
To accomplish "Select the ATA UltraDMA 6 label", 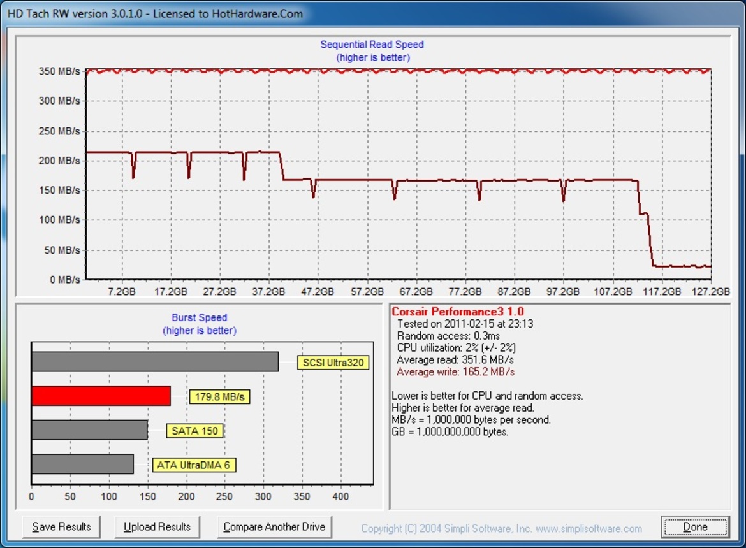I will (x=194, y=465).
